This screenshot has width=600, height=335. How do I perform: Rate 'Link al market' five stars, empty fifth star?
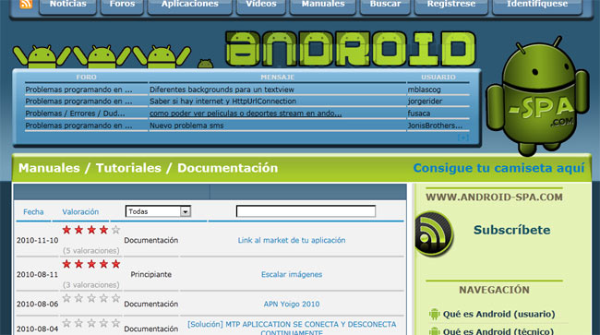coord(116,230)
